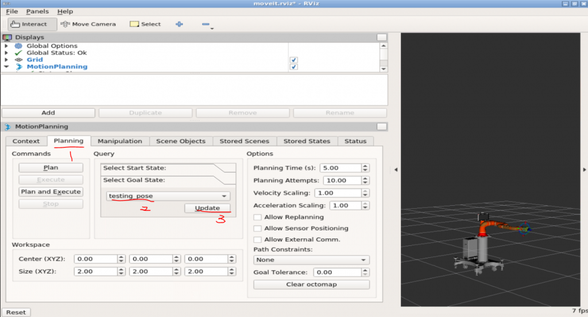The height and width of the screenshot is (317, 588).
Task: Click the Planning Time value field
Action: 340,168
